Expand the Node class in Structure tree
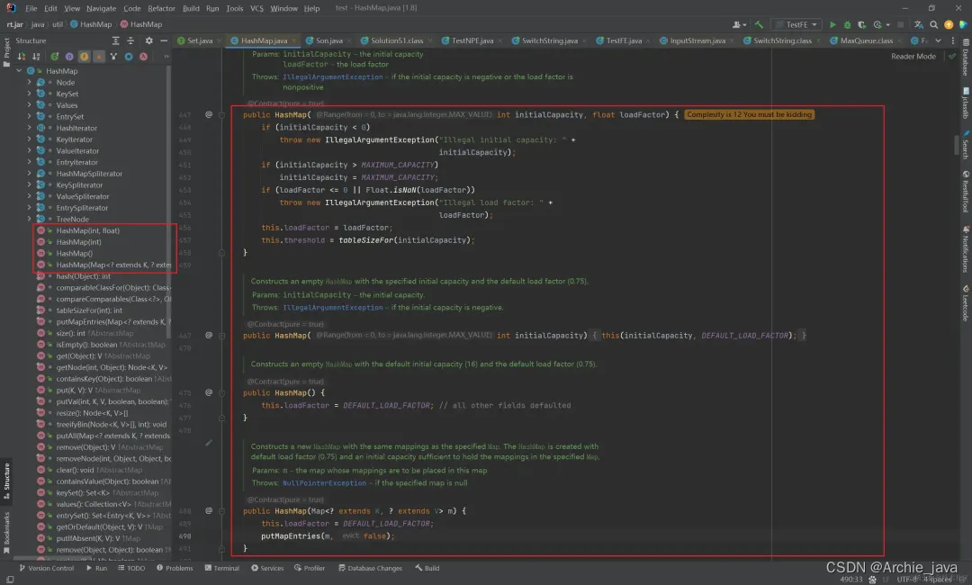The height and width of the screenshot is (585, 972). pos(29,83)
